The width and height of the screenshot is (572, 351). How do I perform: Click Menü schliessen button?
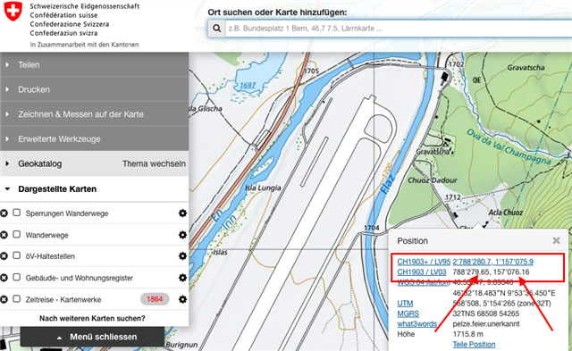[92, 337]
